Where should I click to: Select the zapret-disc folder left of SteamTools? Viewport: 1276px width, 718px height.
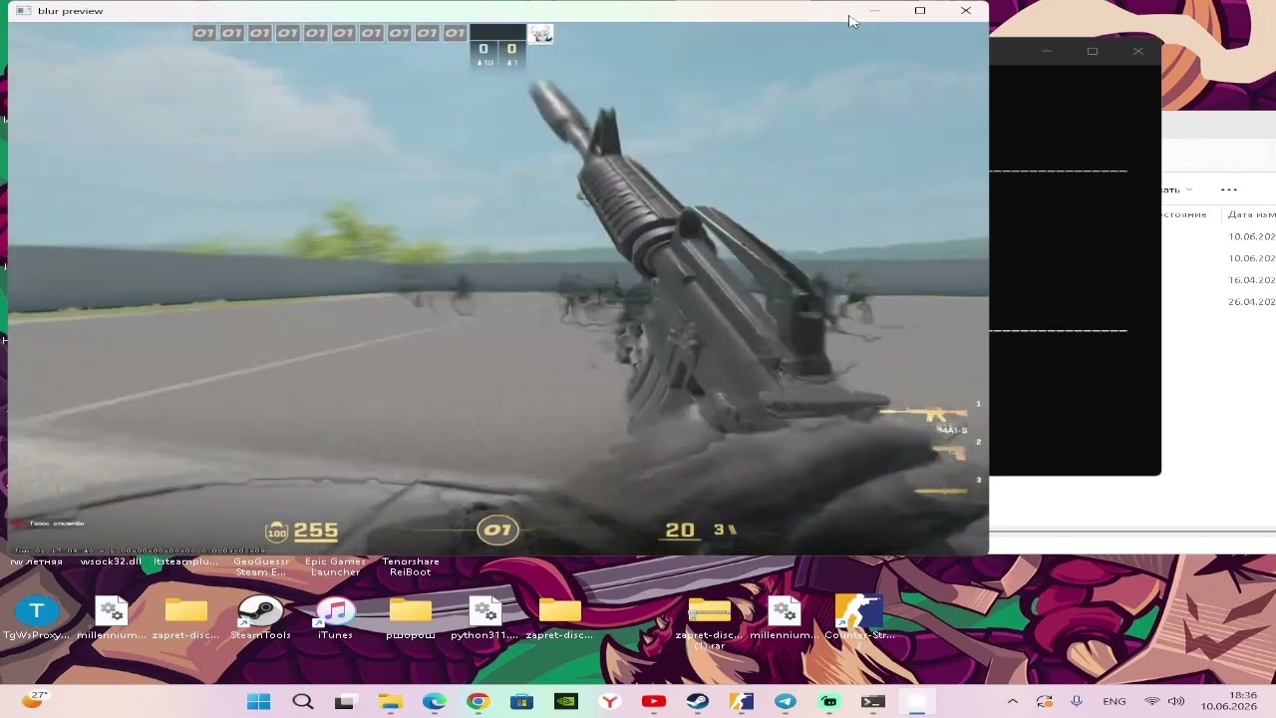pos(185,618)
